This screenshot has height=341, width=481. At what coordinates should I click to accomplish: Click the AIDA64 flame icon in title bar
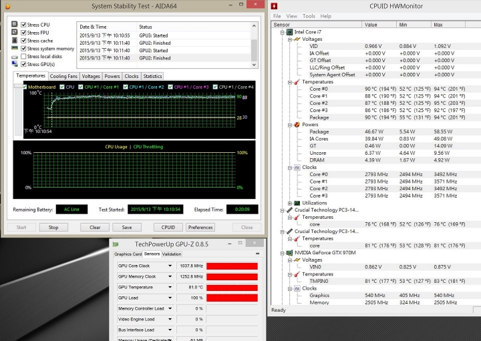8,6
